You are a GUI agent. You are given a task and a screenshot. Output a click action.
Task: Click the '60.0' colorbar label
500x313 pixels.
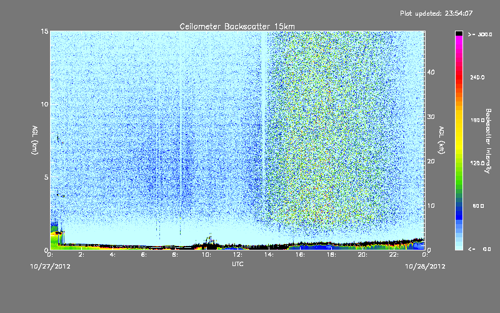click(478, 206)
